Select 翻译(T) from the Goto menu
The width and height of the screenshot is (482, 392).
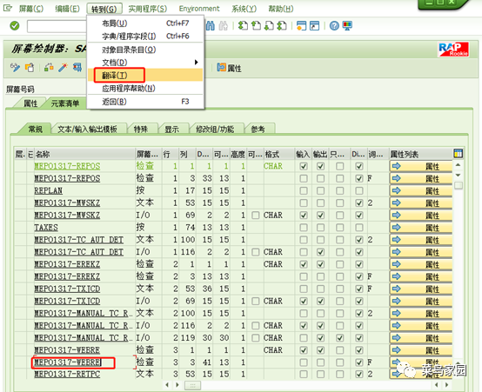click(145, 76)
